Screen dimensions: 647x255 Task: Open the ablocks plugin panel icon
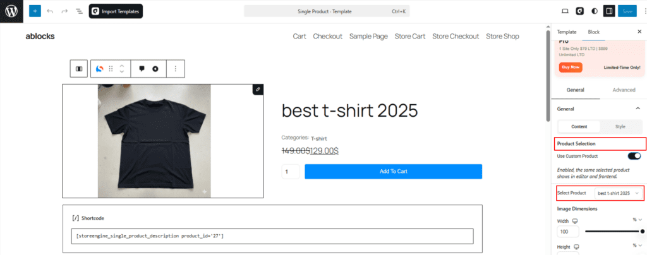(x=579, y=11)
